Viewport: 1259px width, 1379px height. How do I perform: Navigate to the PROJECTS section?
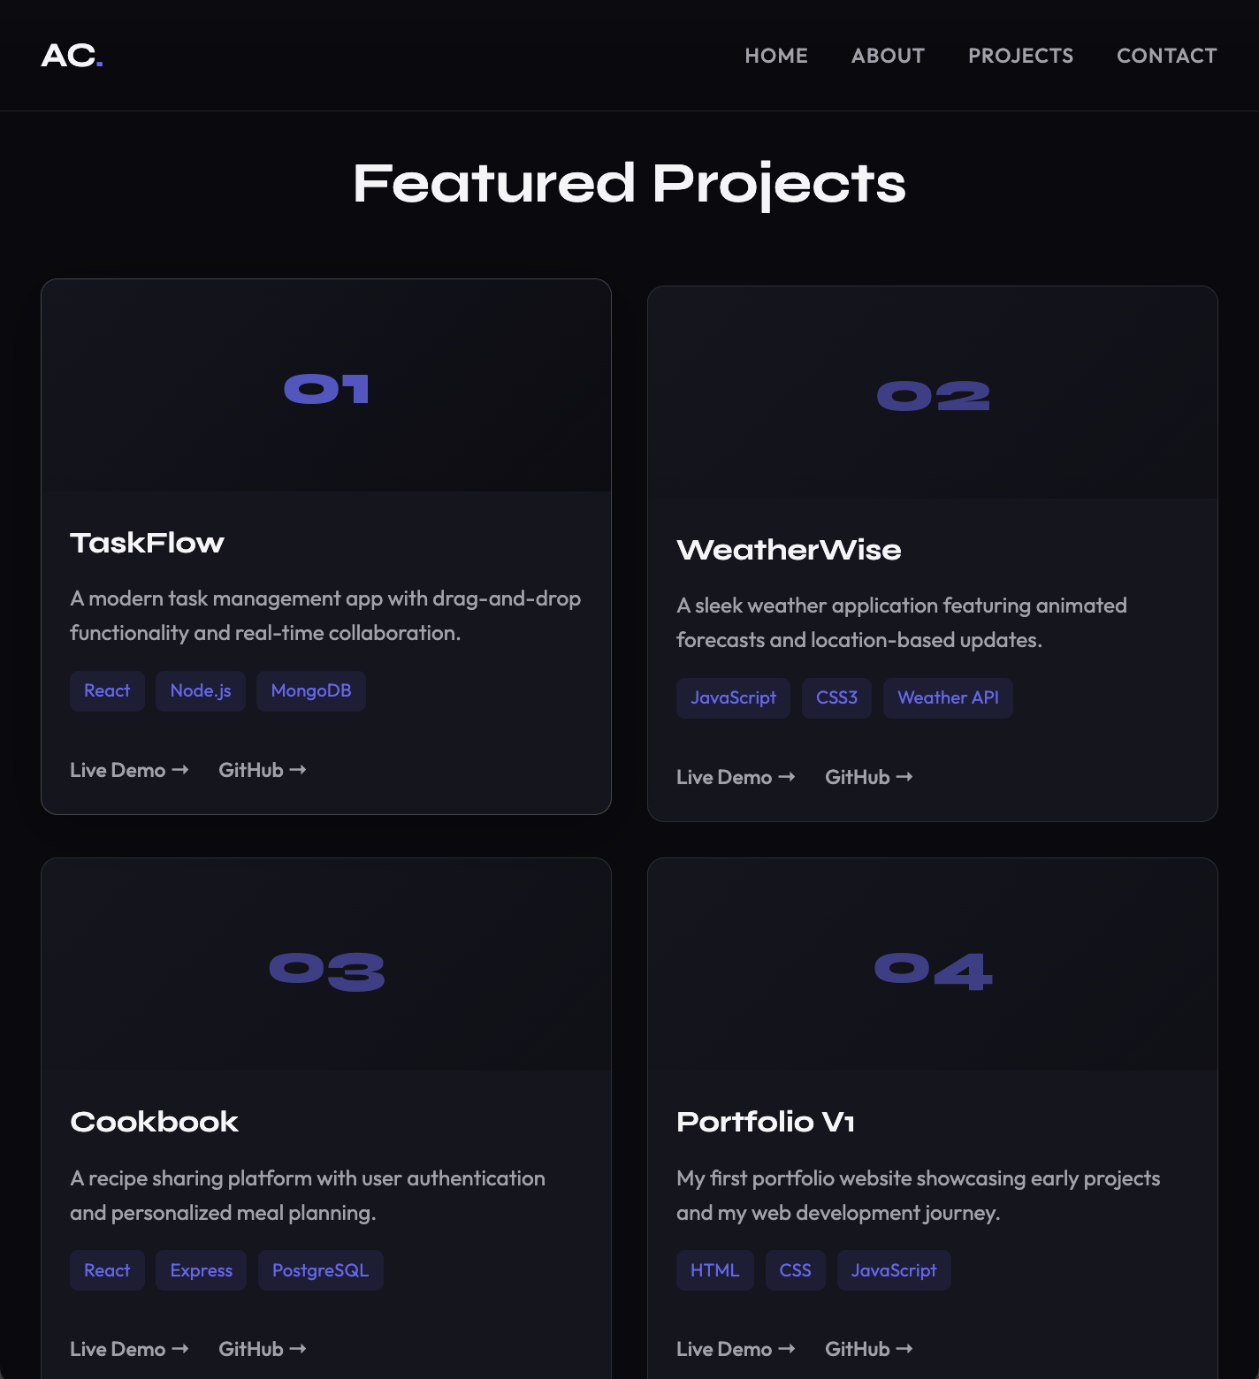pyautogui.click(x=1020, y=55)
